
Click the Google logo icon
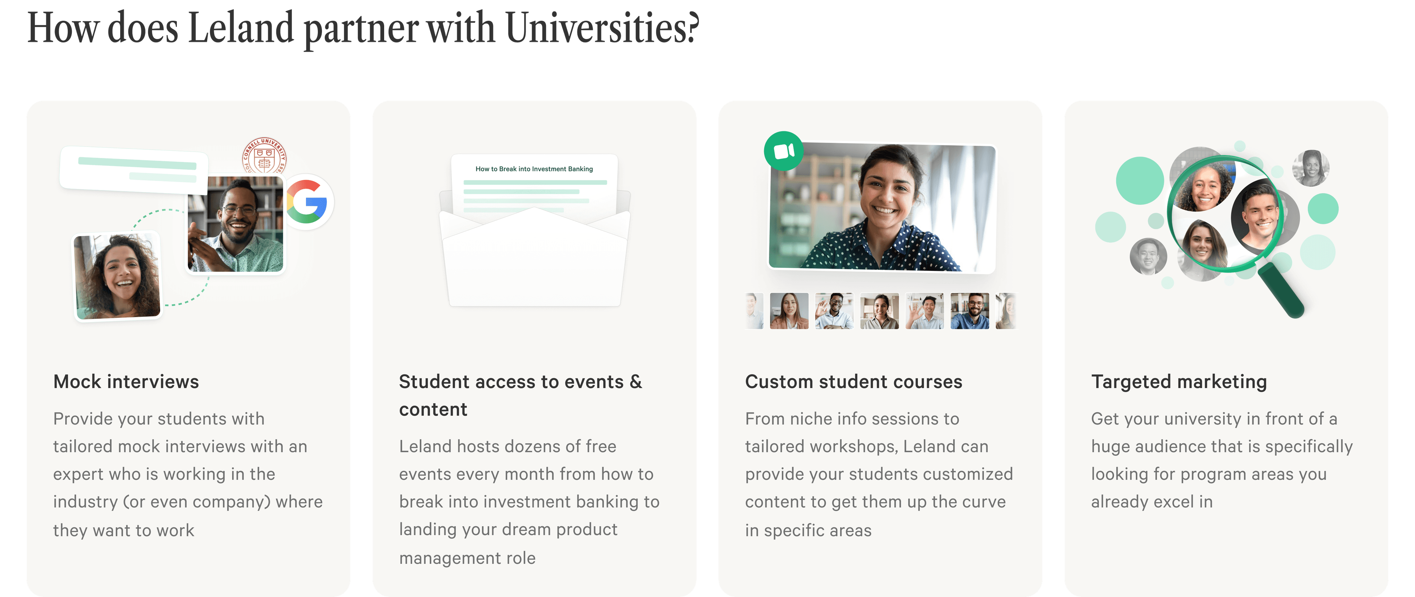click(307, 202)
